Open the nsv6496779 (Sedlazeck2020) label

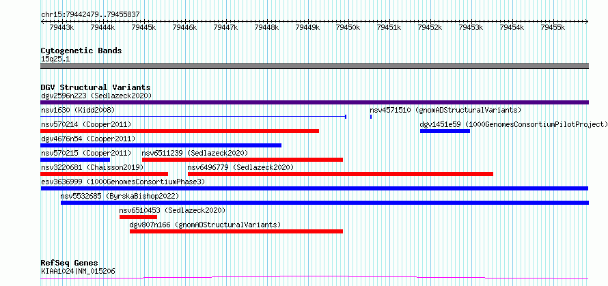coord(240,167)
